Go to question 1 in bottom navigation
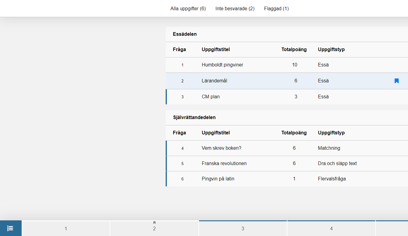Viewport: 408px width, 236px height. (x=66, y=228)
